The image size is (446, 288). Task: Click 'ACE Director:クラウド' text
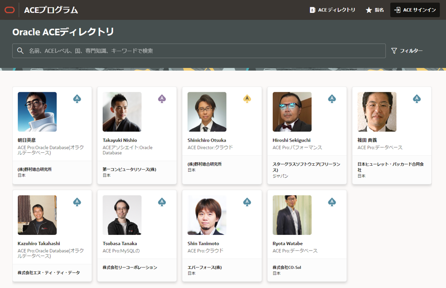coord(210,147)
